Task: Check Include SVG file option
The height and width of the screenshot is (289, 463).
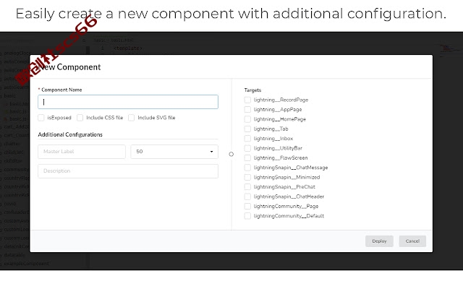Action: (132, 118)
